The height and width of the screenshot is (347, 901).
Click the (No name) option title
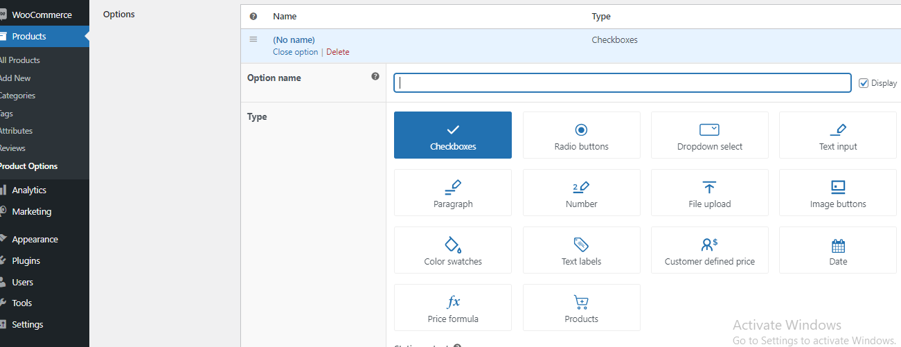tap(294, 40)
